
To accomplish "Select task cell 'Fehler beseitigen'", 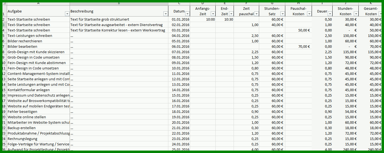I will (38, 111).
